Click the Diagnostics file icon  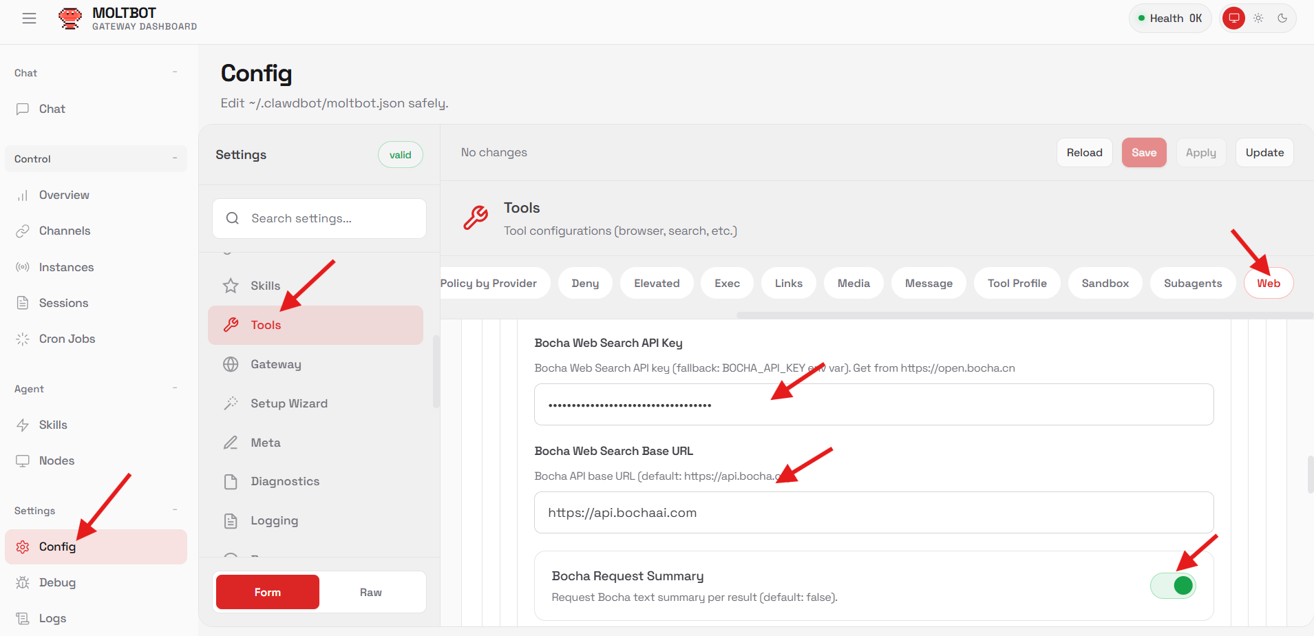[x=231, y=482]
